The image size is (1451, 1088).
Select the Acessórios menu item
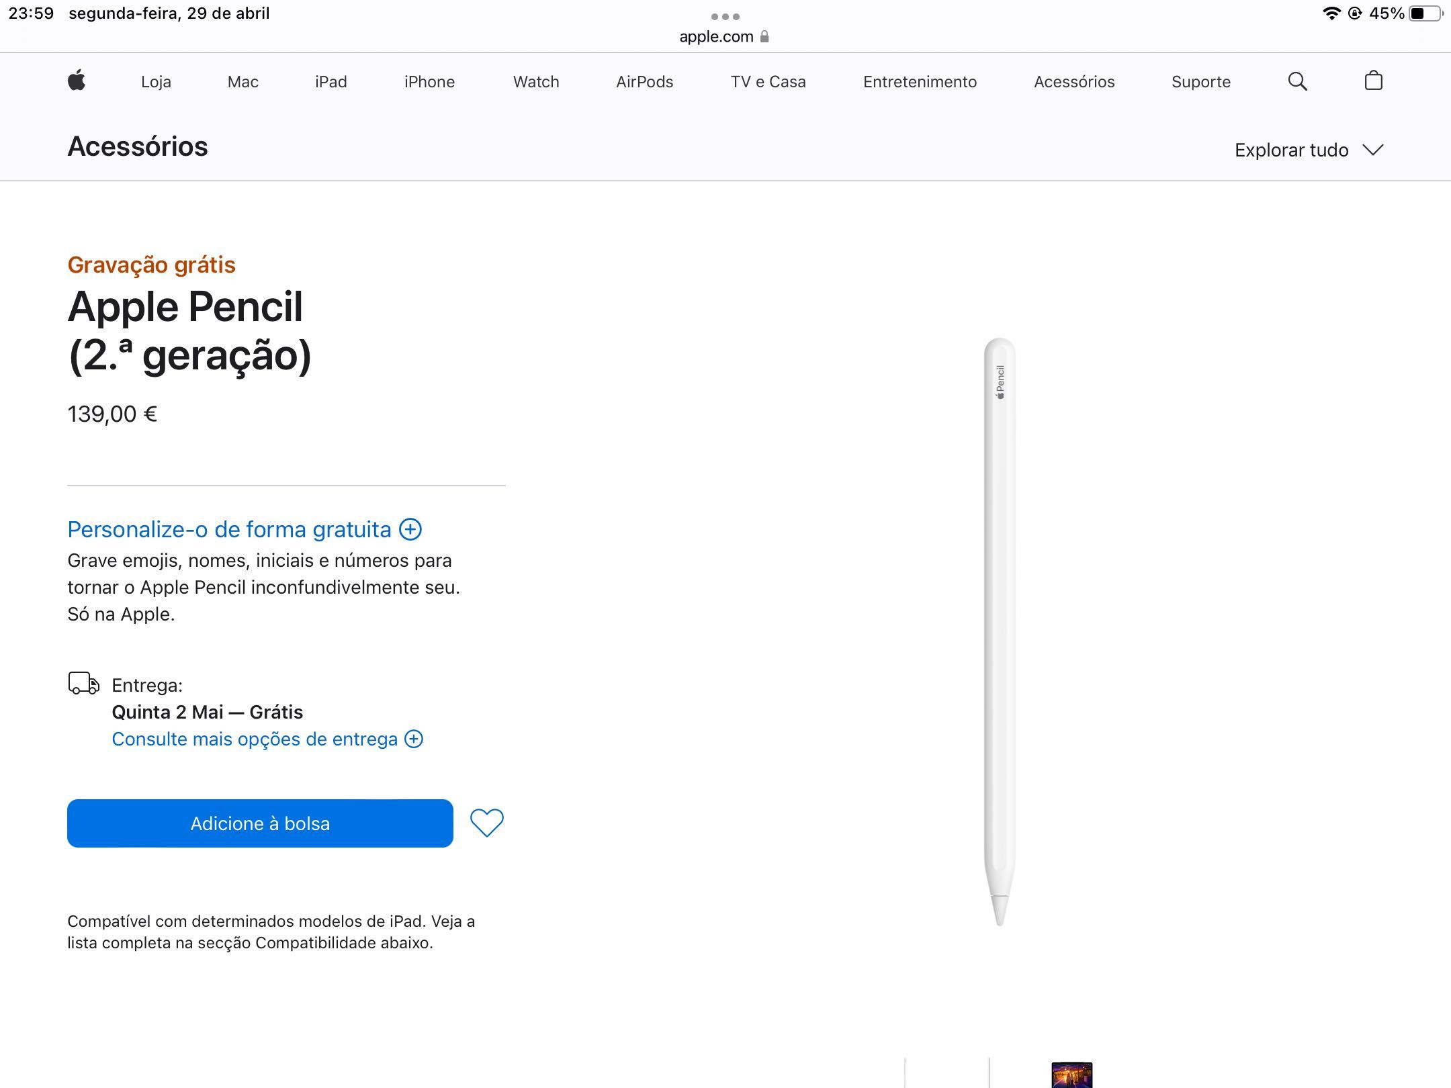coord(1074,81)
